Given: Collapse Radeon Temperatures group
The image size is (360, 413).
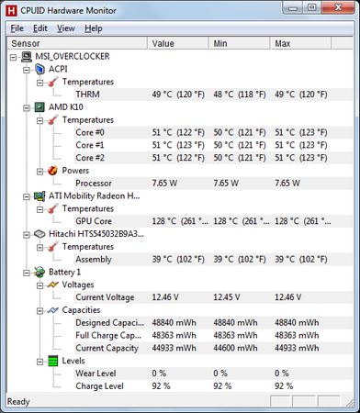Looking at the screenshot, I should [40, 209].
